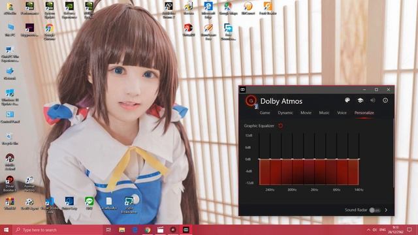Select the blank document file on desktop
418x235 pixels.
coord(109,203)
